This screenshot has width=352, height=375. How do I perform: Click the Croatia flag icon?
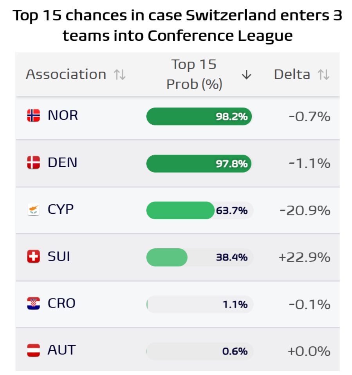pyautogui.click(x=33, y=304)
